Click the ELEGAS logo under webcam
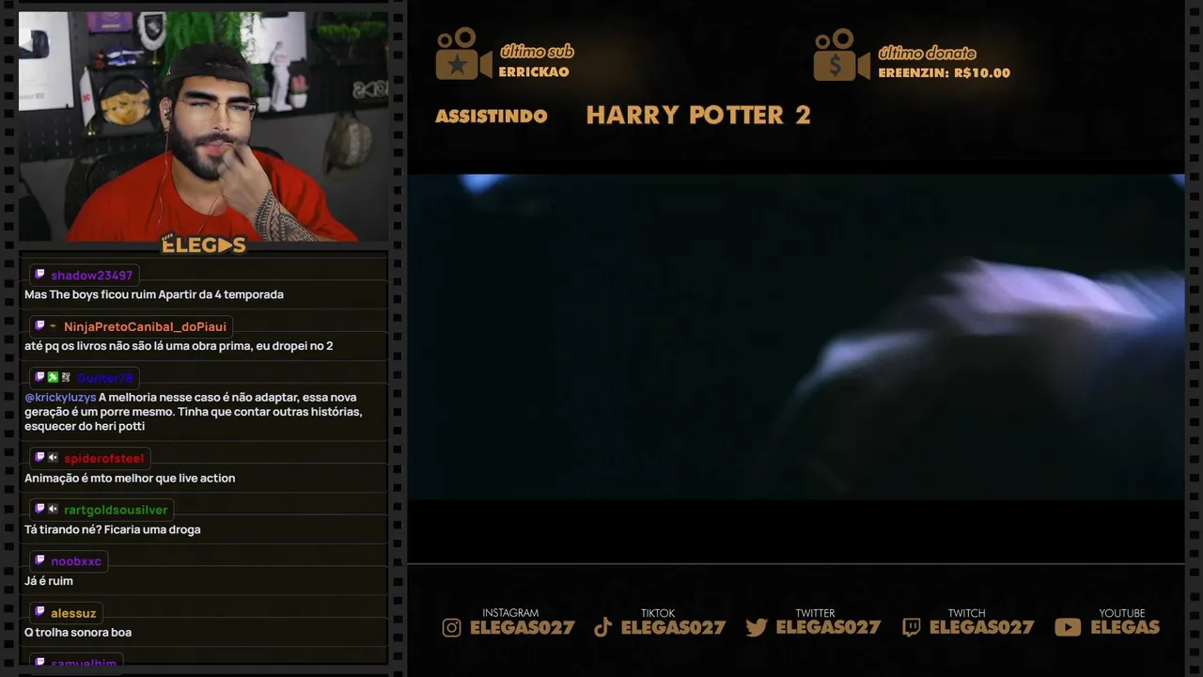This screenshot has height=677, width=1203. [204, 245]
